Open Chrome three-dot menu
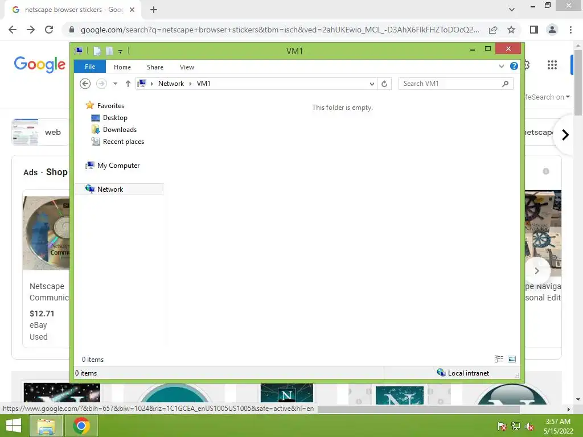Viewport: 583px width, 437px height. 570,30
